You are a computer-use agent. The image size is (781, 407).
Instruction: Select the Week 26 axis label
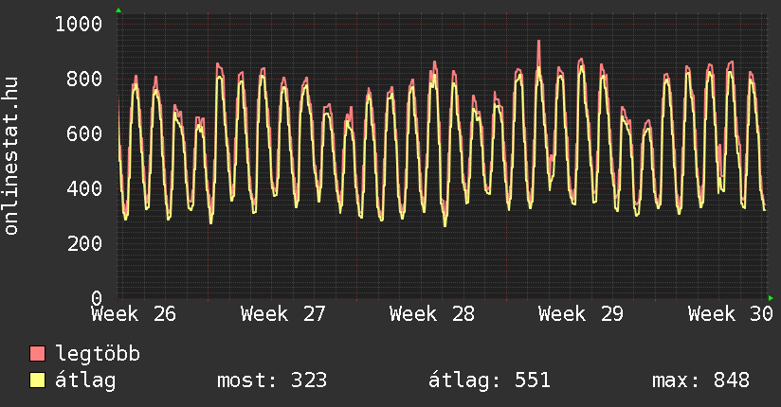pyautogui.click(x=134, y=314)
